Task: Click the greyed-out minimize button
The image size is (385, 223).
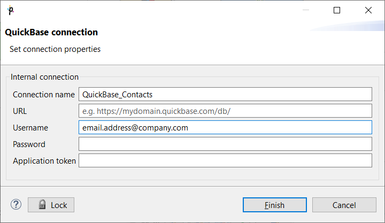Action: [x=306, y=10]
